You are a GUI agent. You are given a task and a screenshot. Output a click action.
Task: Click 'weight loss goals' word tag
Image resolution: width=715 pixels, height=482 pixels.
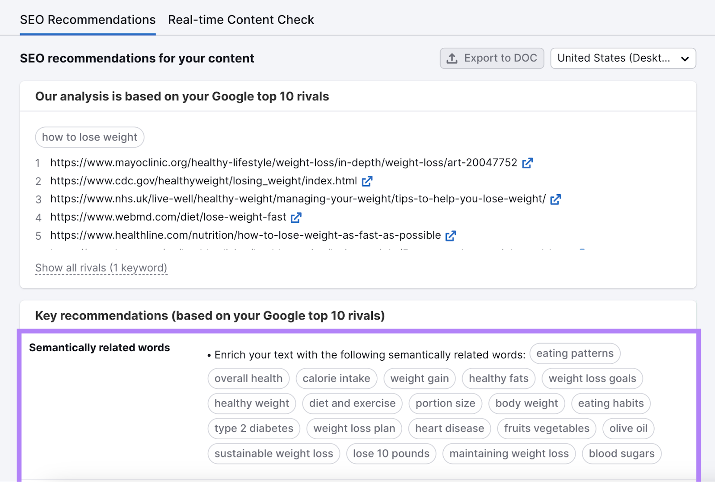592,378
